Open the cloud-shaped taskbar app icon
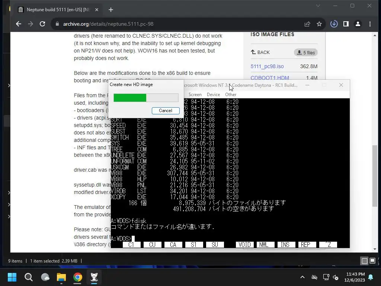This screenshot has height=286, width=381. [45, 277]
